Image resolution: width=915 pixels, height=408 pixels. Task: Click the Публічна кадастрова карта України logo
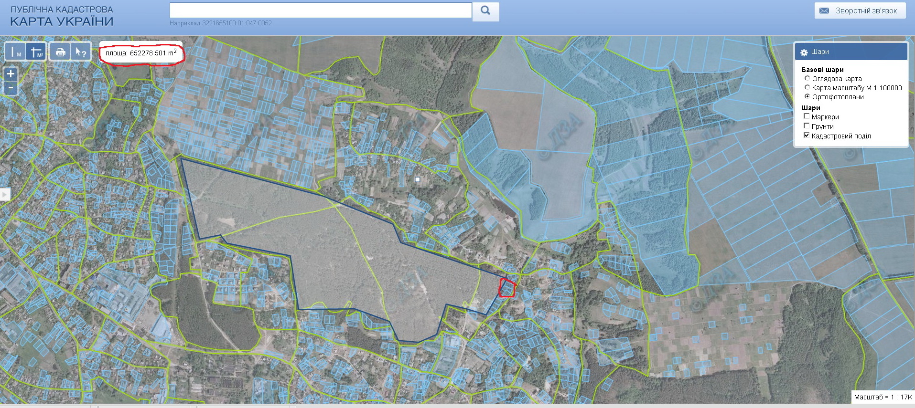point(62,16)
